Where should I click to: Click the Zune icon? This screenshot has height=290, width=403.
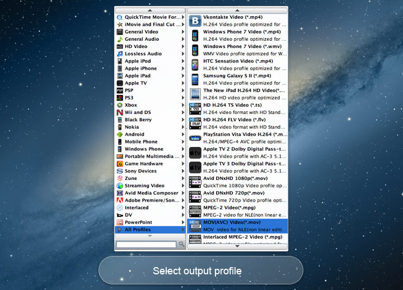(120, 178)
